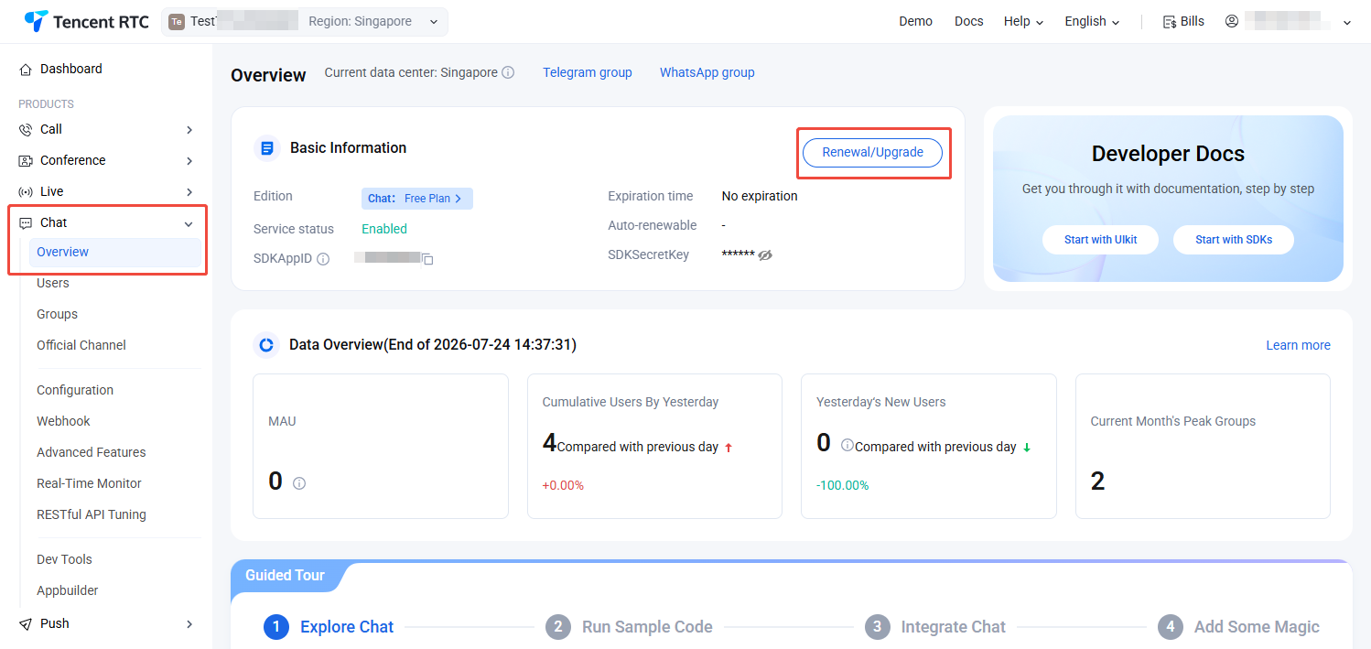Open the application and region dropdown
Viewport: 1371px width, 649px height.
pos(305,22)
